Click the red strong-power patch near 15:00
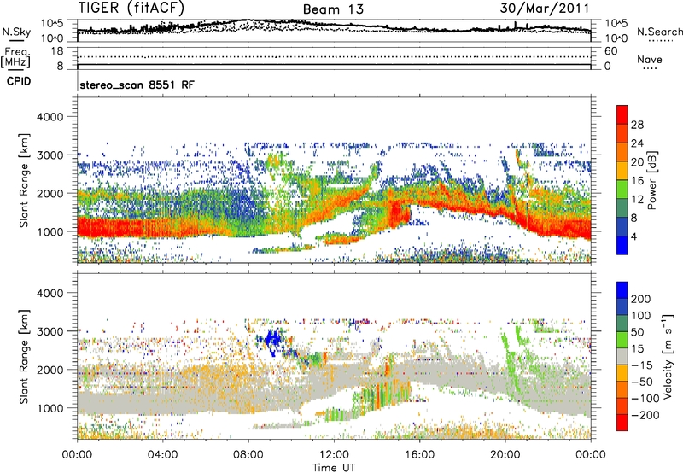683x473 pixels. point(399,213)
